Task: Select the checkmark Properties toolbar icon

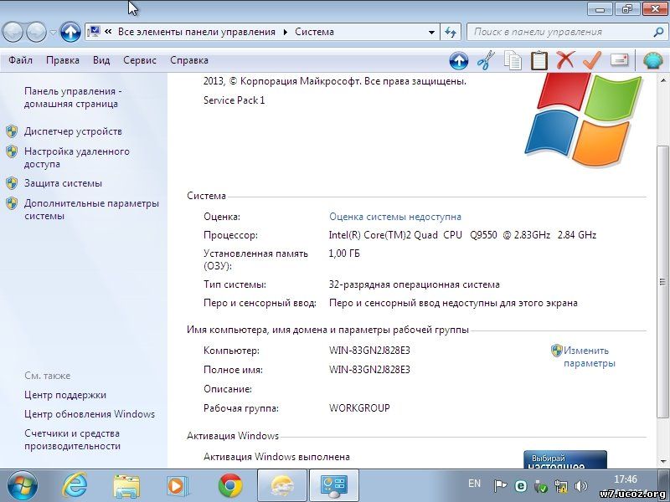Action: pos(592,61)
